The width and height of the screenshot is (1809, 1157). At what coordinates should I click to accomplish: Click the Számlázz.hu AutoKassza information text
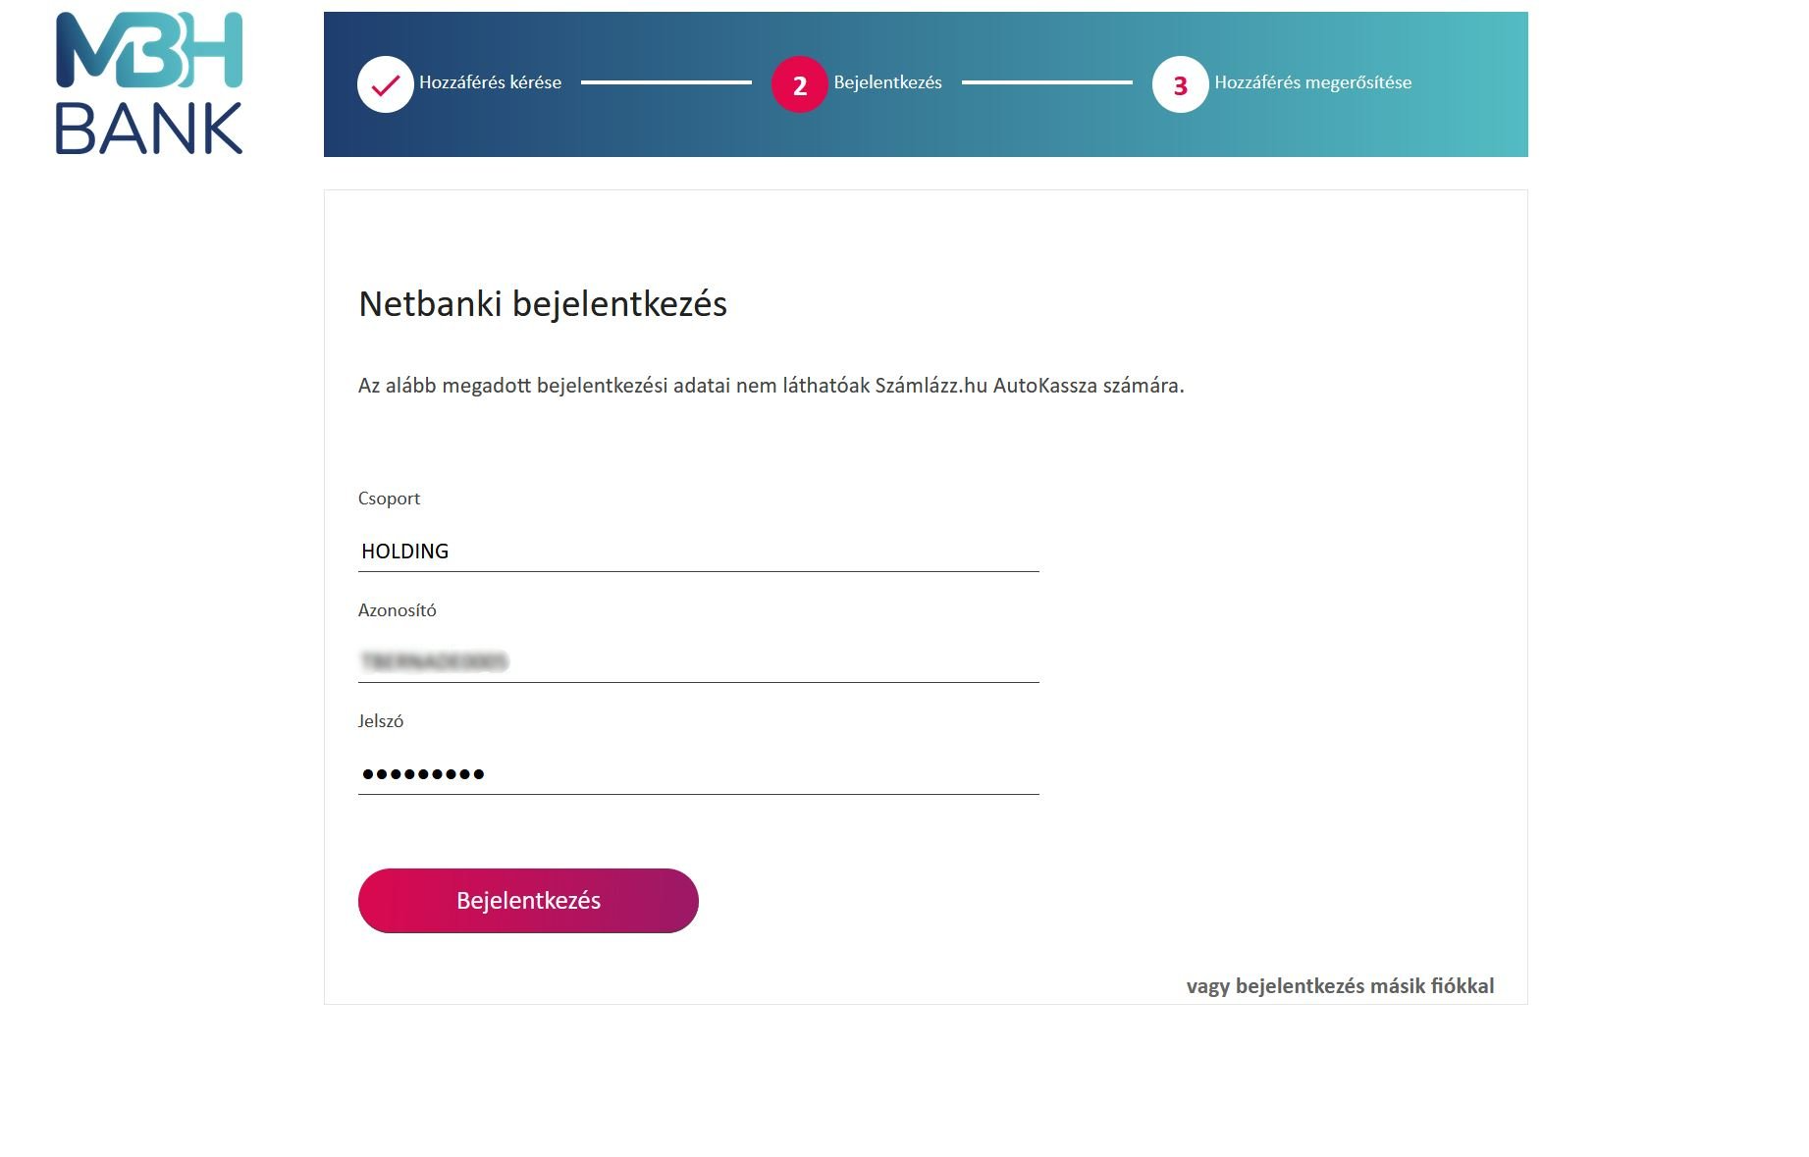tap(771, 386)
